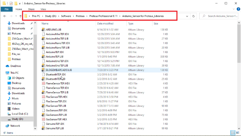Viewport: 241px width, 136px height.
Task: Switch to Details view icon in status bar
Action: click(233, 133)
